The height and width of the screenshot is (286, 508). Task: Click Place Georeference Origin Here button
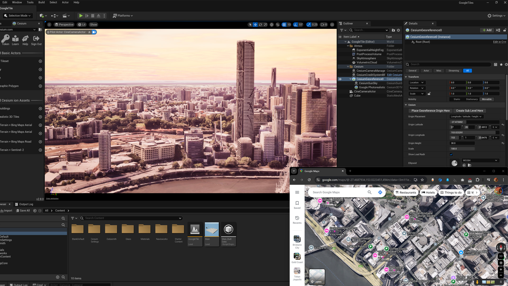430,111
